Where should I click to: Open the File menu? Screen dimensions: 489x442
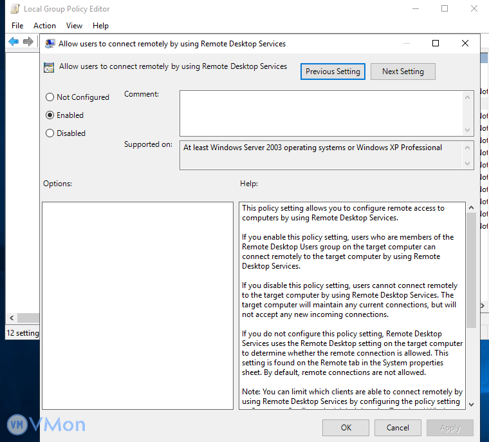coord(17,26)
